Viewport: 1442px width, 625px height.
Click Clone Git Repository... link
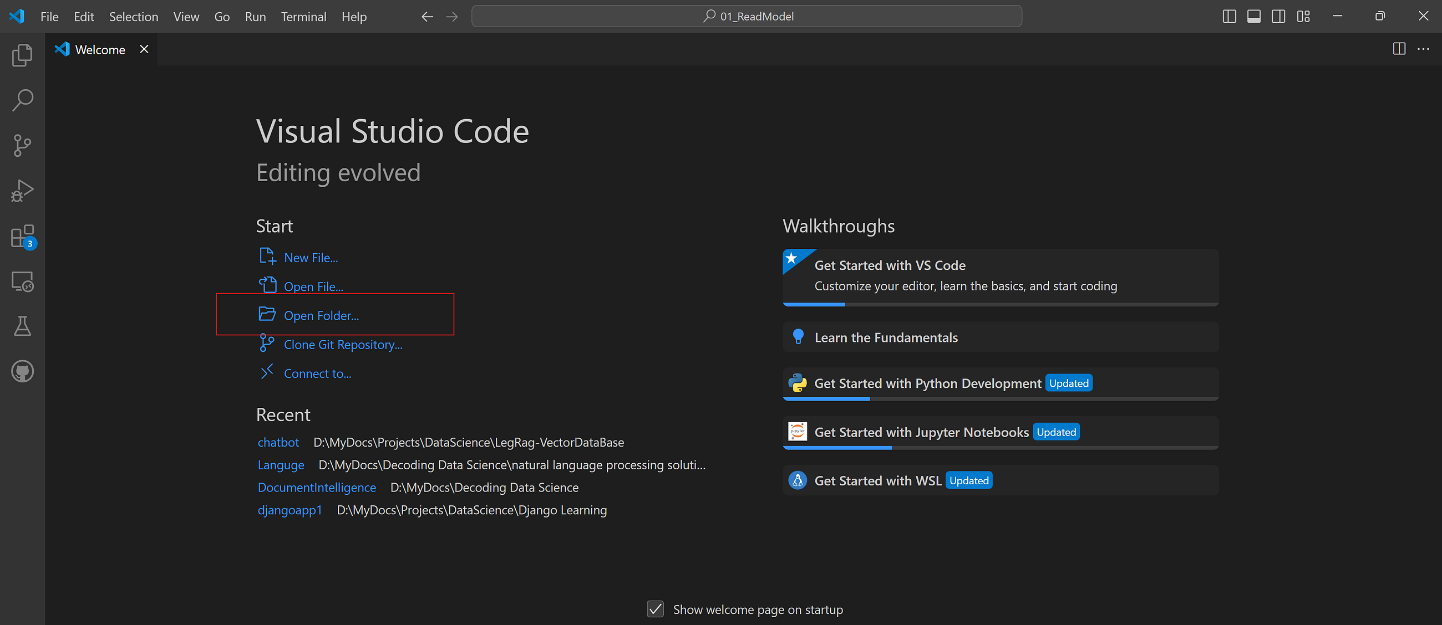click(343, 345)
